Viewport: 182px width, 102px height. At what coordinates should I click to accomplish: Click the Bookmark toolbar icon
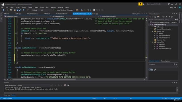(94, 10)
